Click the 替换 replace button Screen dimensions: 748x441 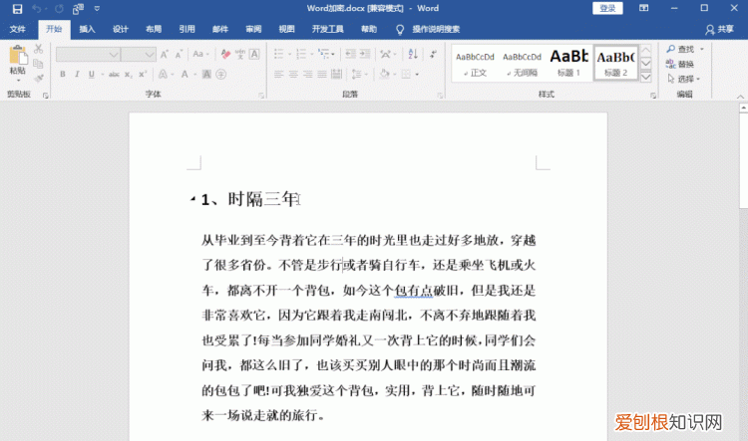tap(680, 64)
